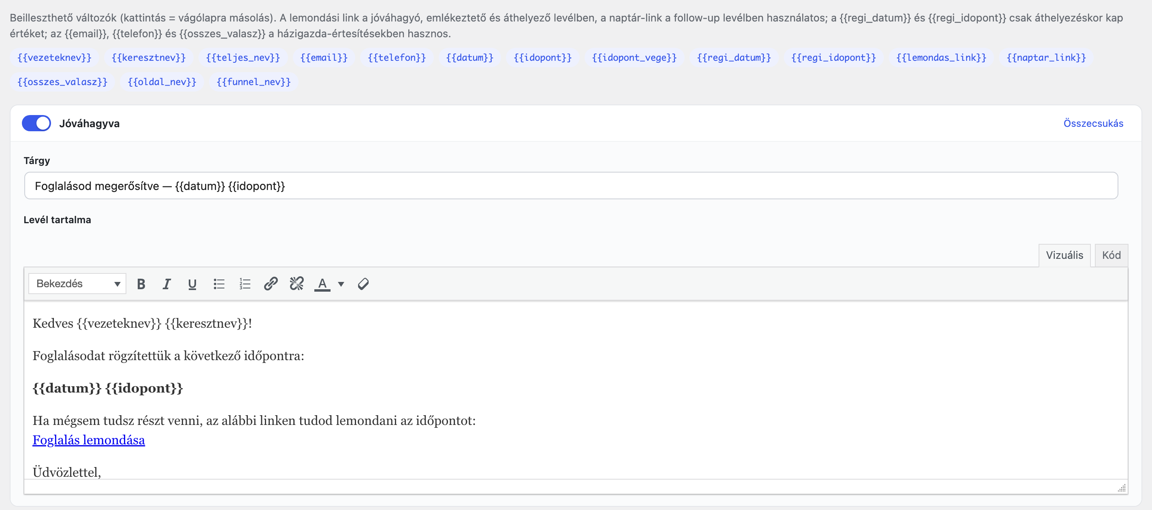
Task: Insert a bulleted list
Action: (x=219, y=284)
